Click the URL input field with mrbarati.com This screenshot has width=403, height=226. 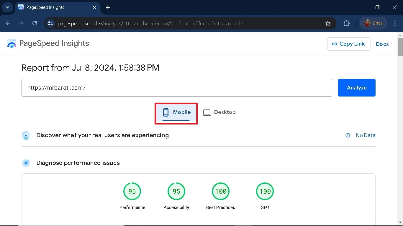tap(177, 88)
